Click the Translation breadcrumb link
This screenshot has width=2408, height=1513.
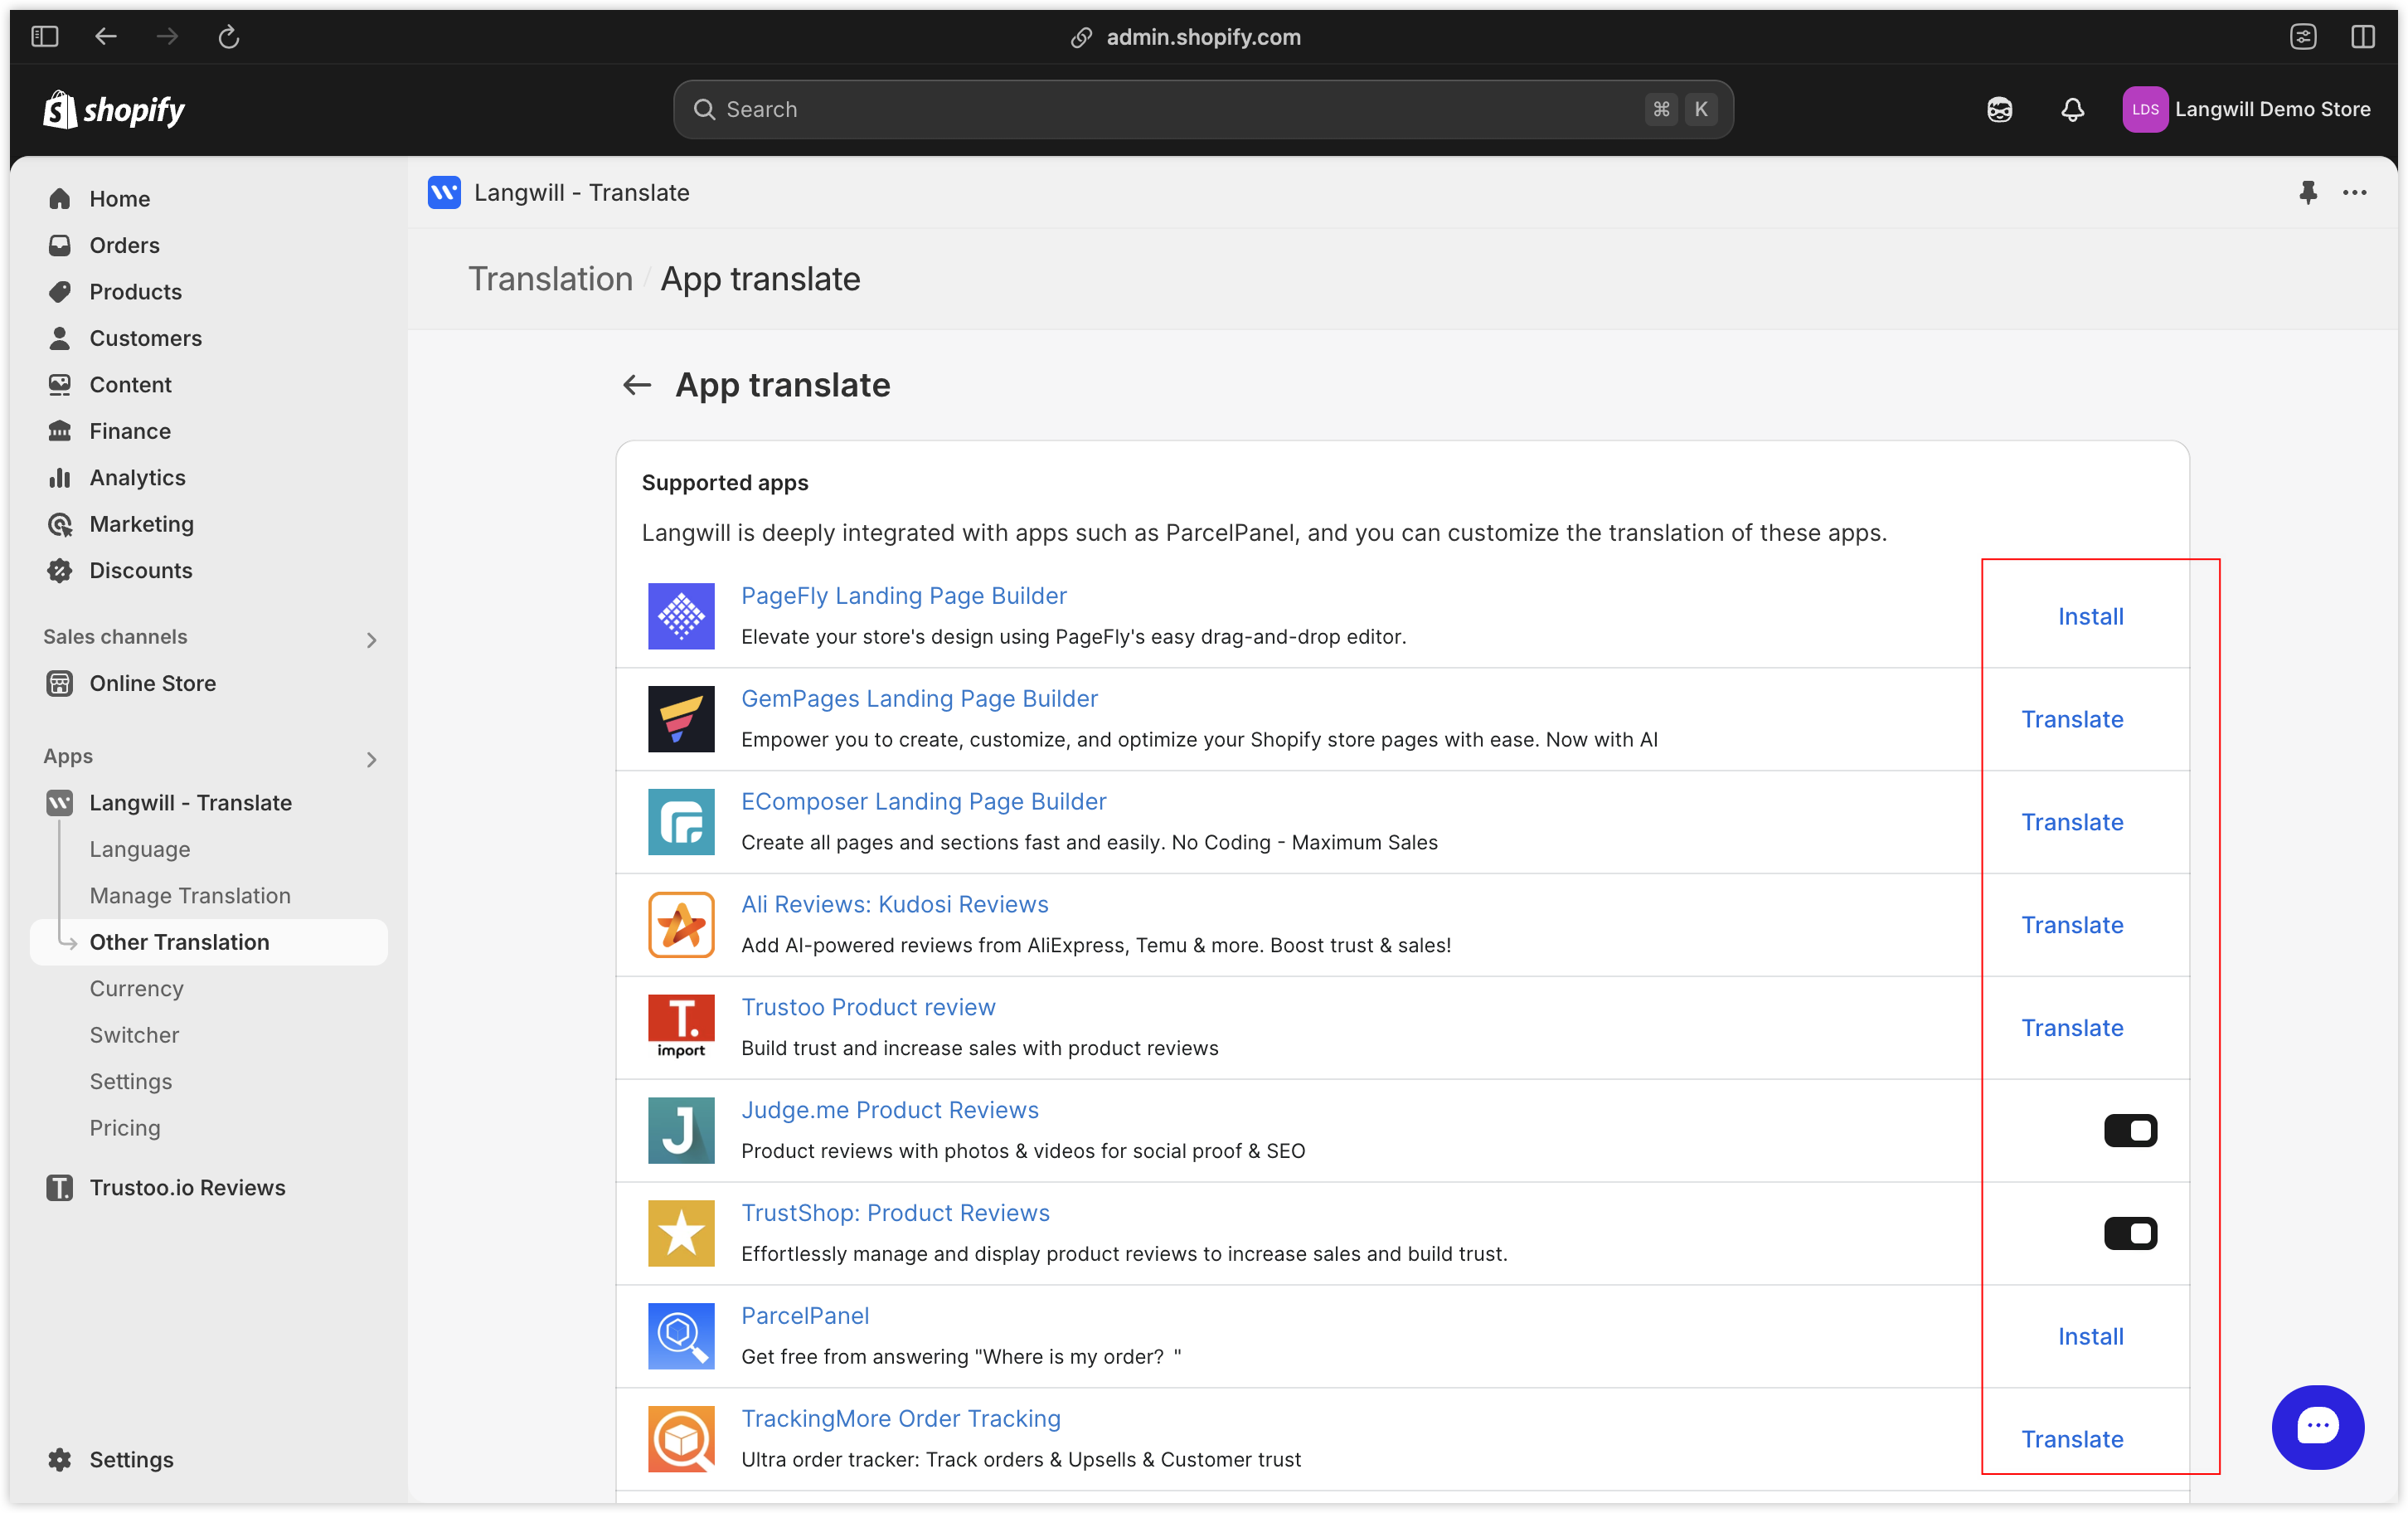click(550, 280)
